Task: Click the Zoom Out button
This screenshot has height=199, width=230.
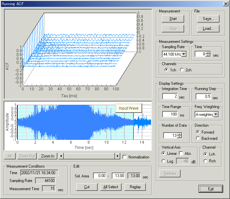Action: click(x=27, y=156)
